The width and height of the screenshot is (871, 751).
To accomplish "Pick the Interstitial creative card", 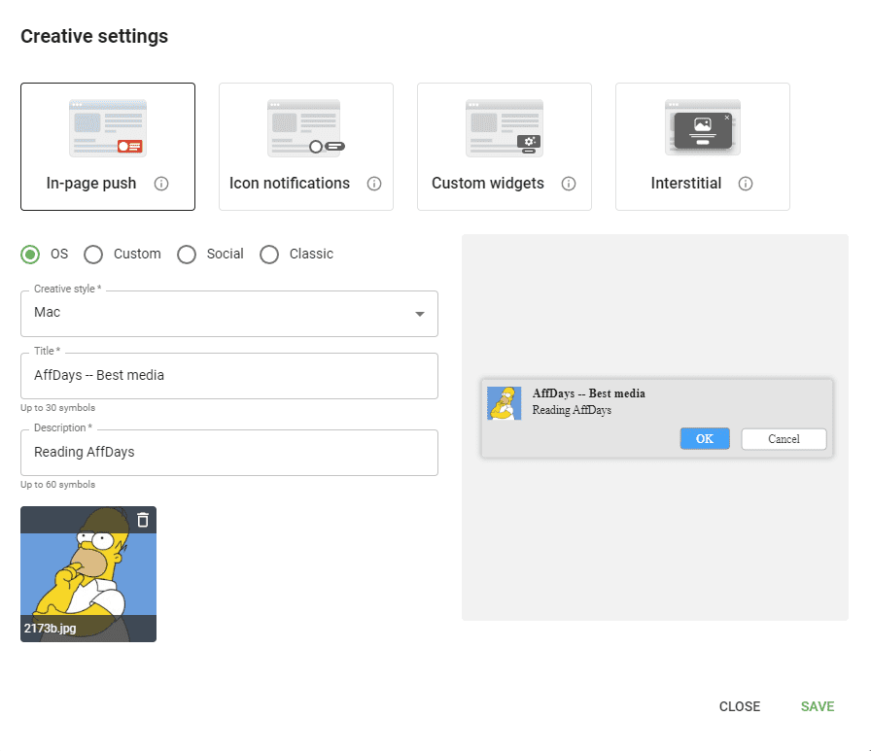I will [x=703, y=147].
